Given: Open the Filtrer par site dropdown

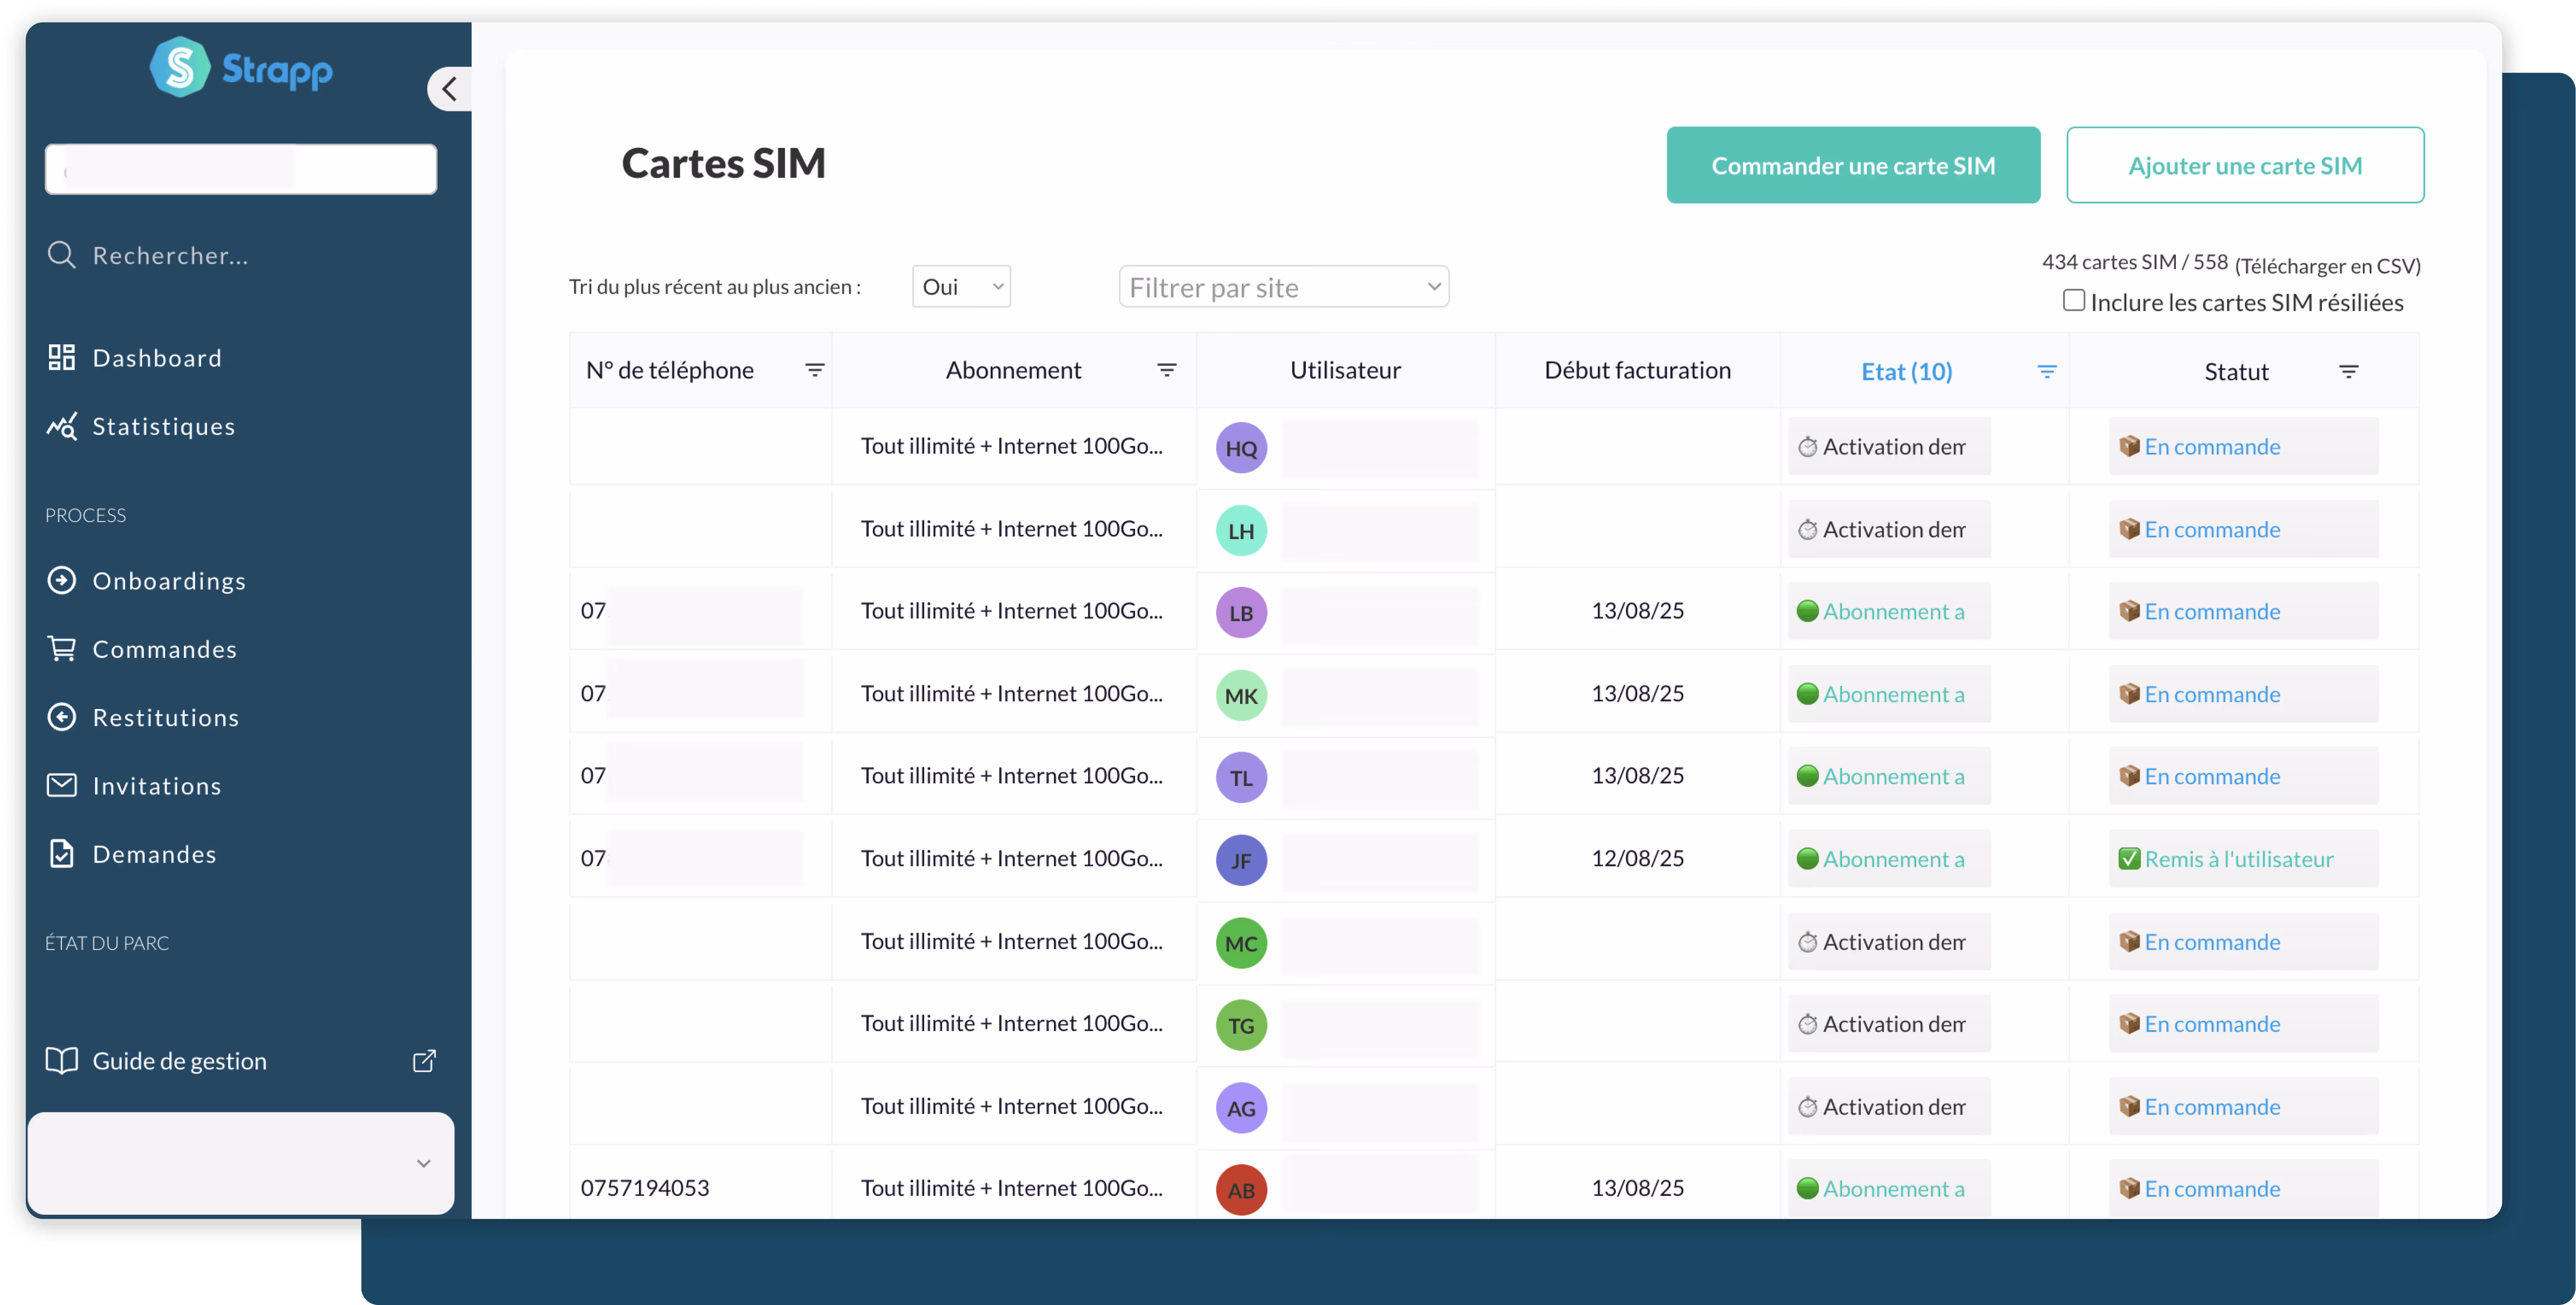Looking at the screenshot, I should click(x=1284, y=287).
